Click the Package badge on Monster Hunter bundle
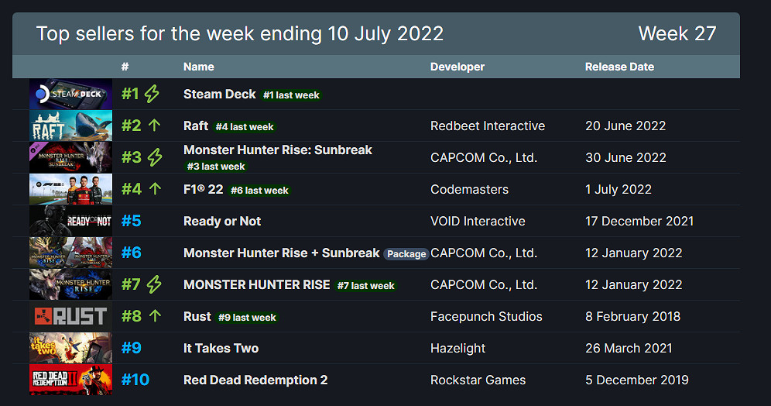The width and height of the screenshot is (771, 406). pyautogui.click(x=406, y=254)
